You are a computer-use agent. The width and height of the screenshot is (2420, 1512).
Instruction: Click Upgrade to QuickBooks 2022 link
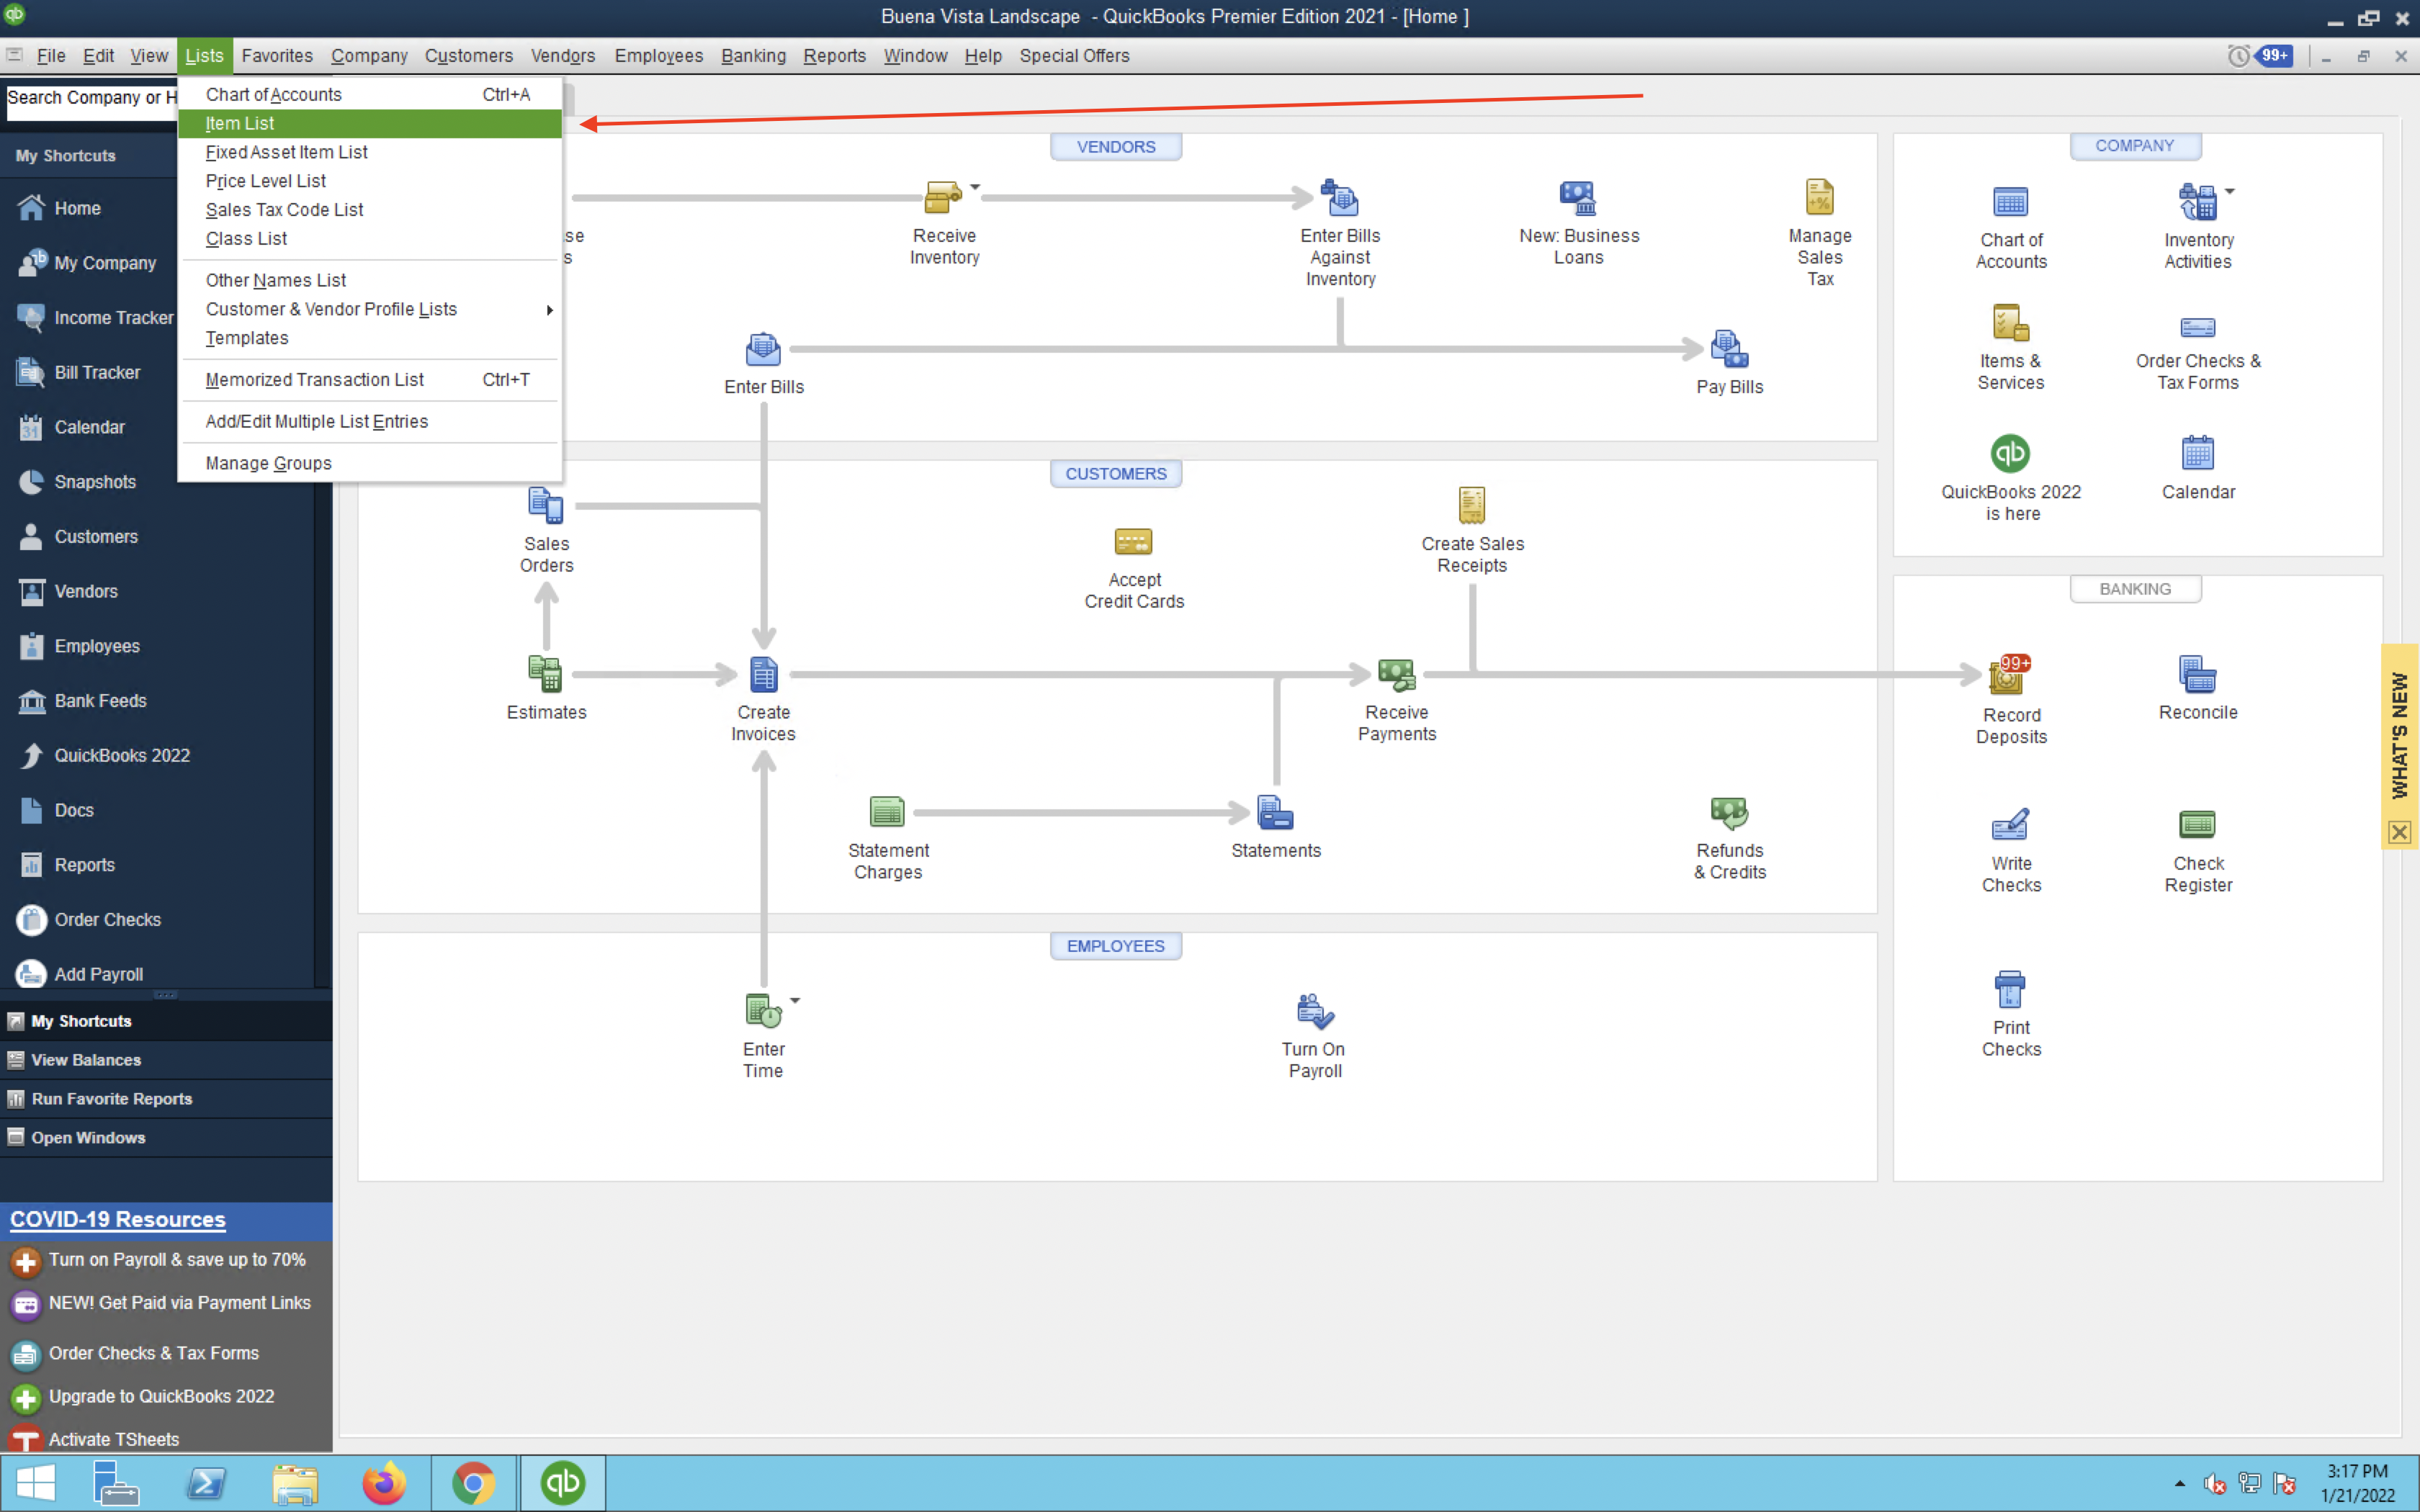point(161,1396)
